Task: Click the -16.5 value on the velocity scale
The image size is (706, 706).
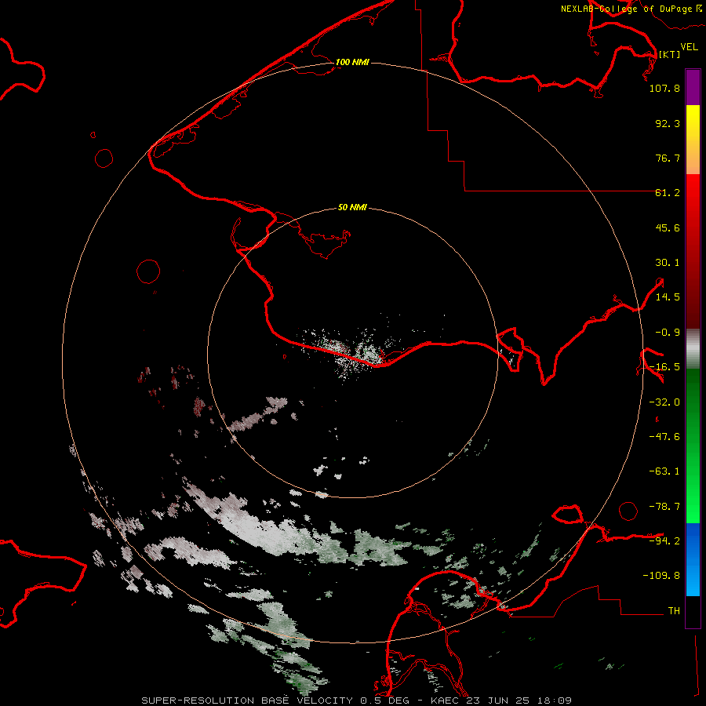Action: (x=664, y=367)
